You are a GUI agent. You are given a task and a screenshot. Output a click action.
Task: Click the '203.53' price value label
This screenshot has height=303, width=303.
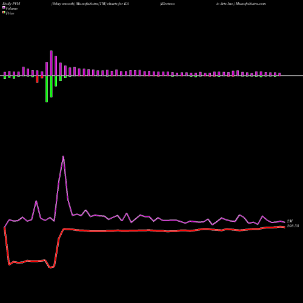point(293,226)
